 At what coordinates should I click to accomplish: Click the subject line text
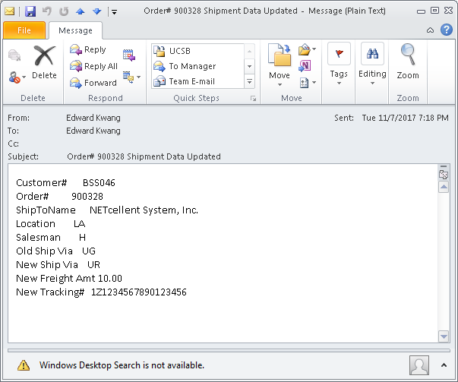point(144,156)
